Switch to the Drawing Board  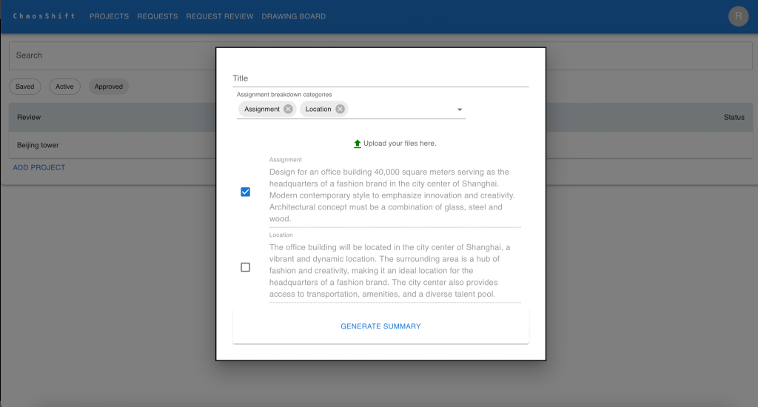pyautogui.click(x=293, y=16)
